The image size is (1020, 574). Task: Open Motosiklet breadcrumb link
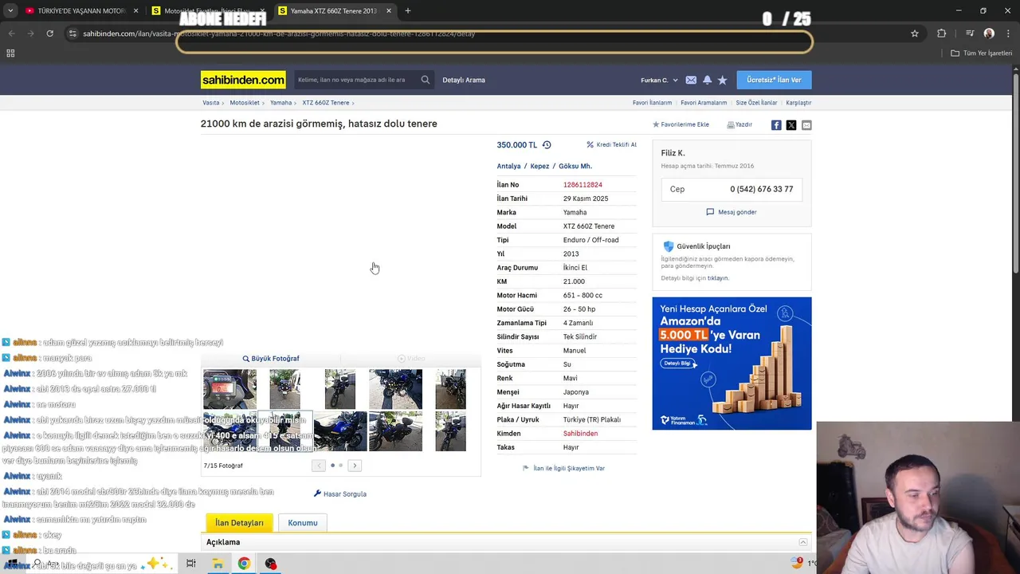coord(245,103)
